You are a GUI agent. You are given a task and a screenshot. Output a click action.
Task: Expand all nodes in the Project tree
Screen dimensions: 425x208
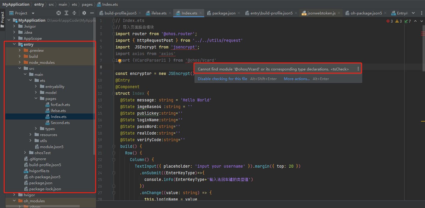click(x=66, y=13)
